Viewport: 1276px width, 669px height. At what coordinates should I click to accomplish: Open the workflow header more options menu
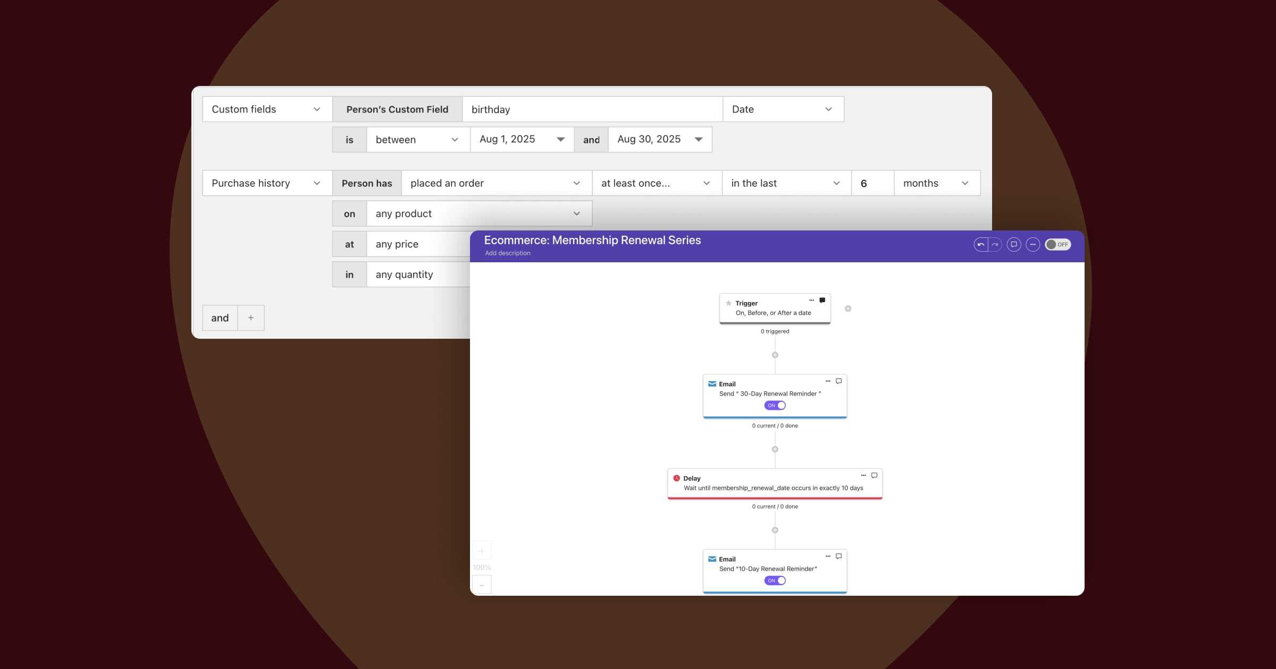pyautogui.click(x=1032, y=245)
